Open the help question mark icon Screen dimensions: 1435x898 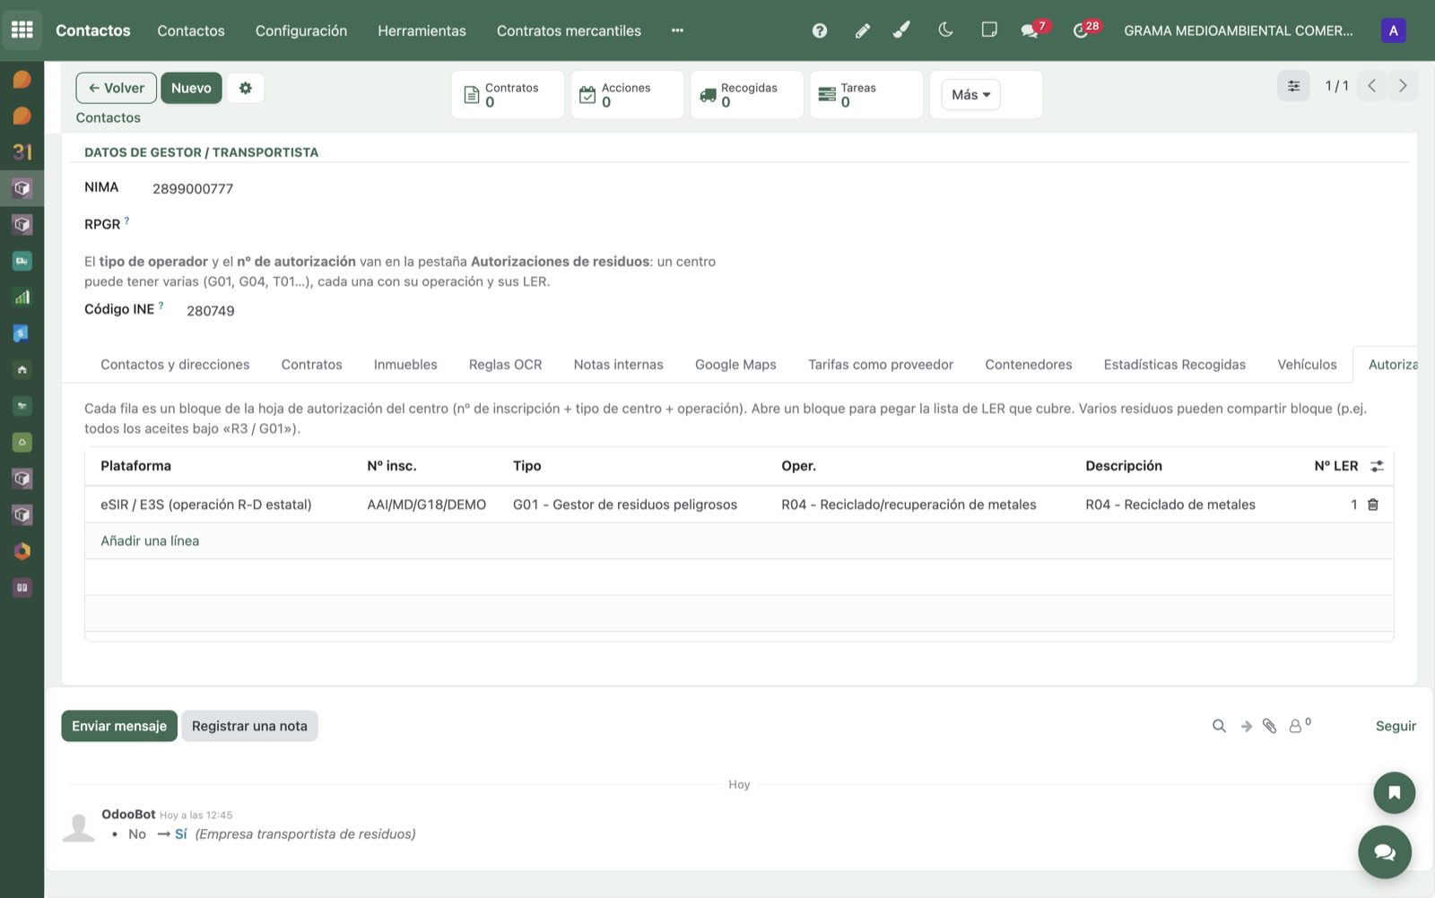click(819, 30)
